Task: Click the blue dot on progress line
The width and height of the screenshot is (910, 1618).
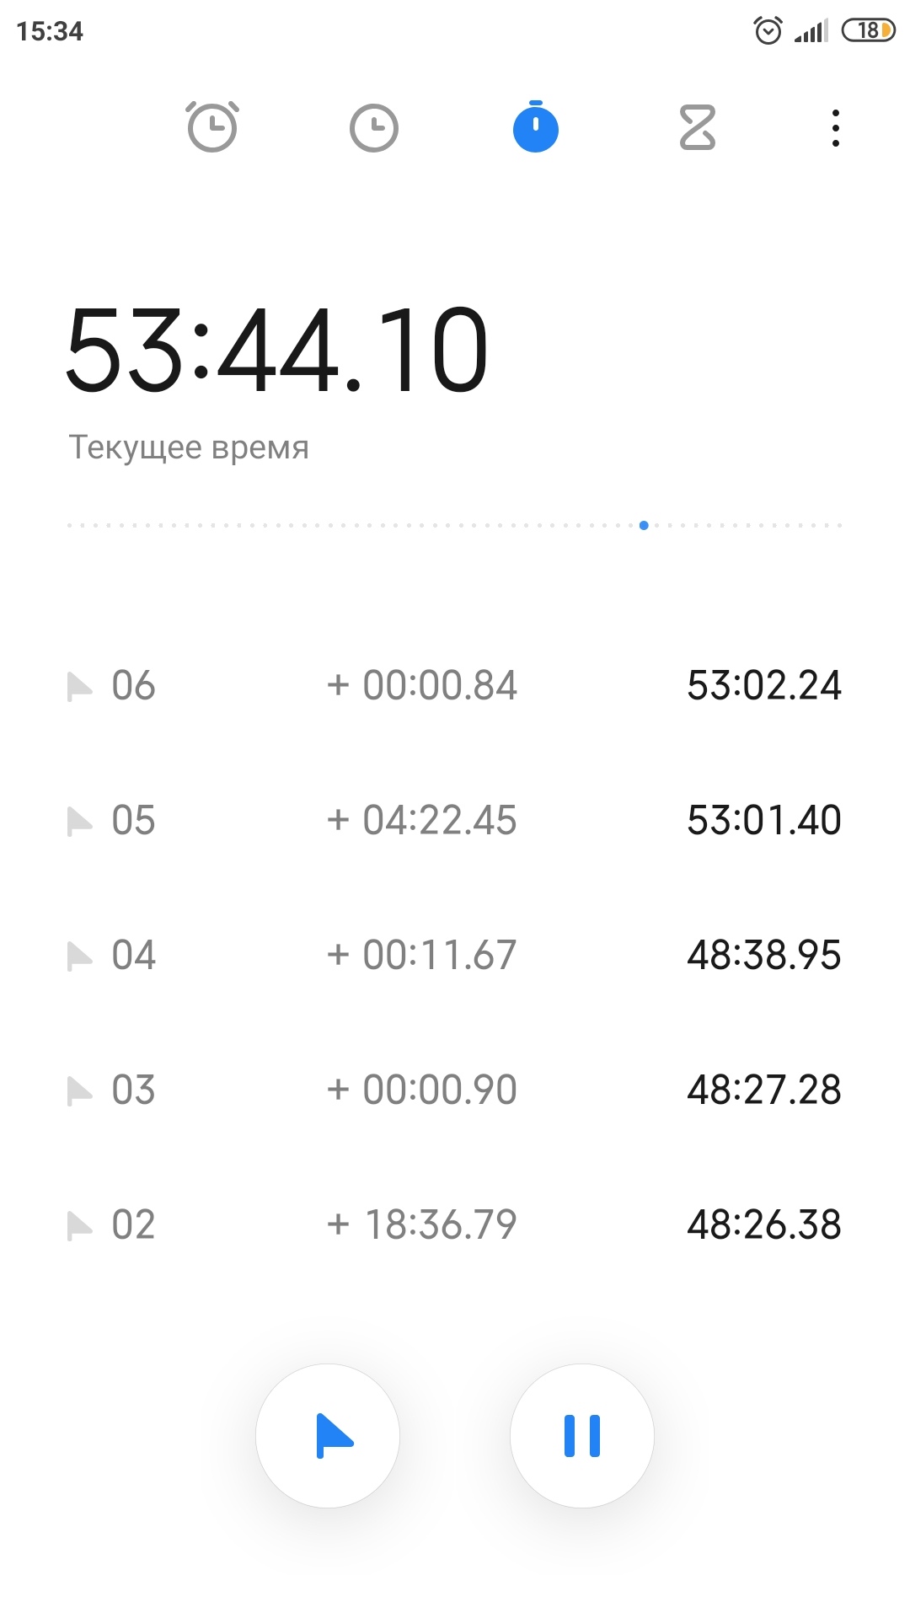Action: pyautogui.click(x=644, y=525)
